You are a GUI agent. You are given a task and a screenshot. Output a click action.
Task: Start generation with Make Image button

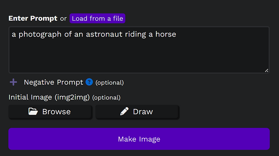[139, 139]
